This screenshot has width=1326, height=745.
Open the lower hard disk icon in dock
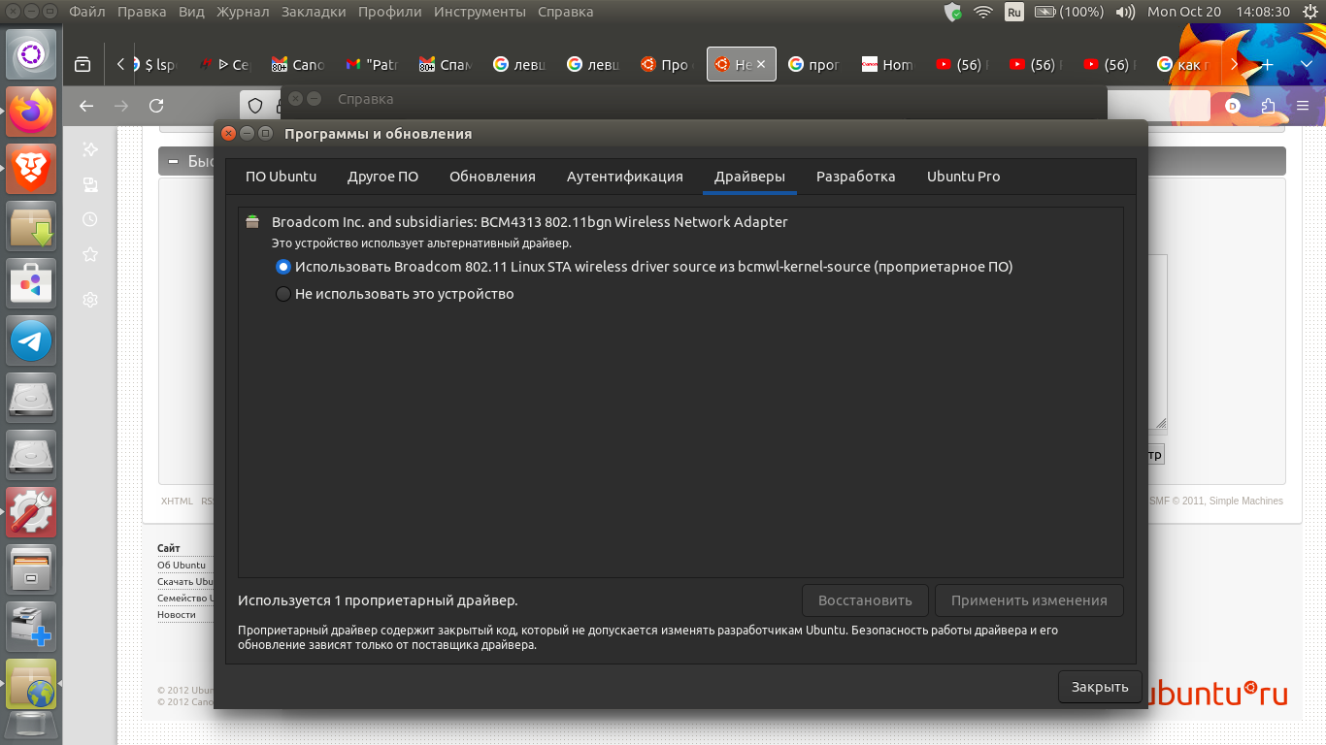pos(32,454)
